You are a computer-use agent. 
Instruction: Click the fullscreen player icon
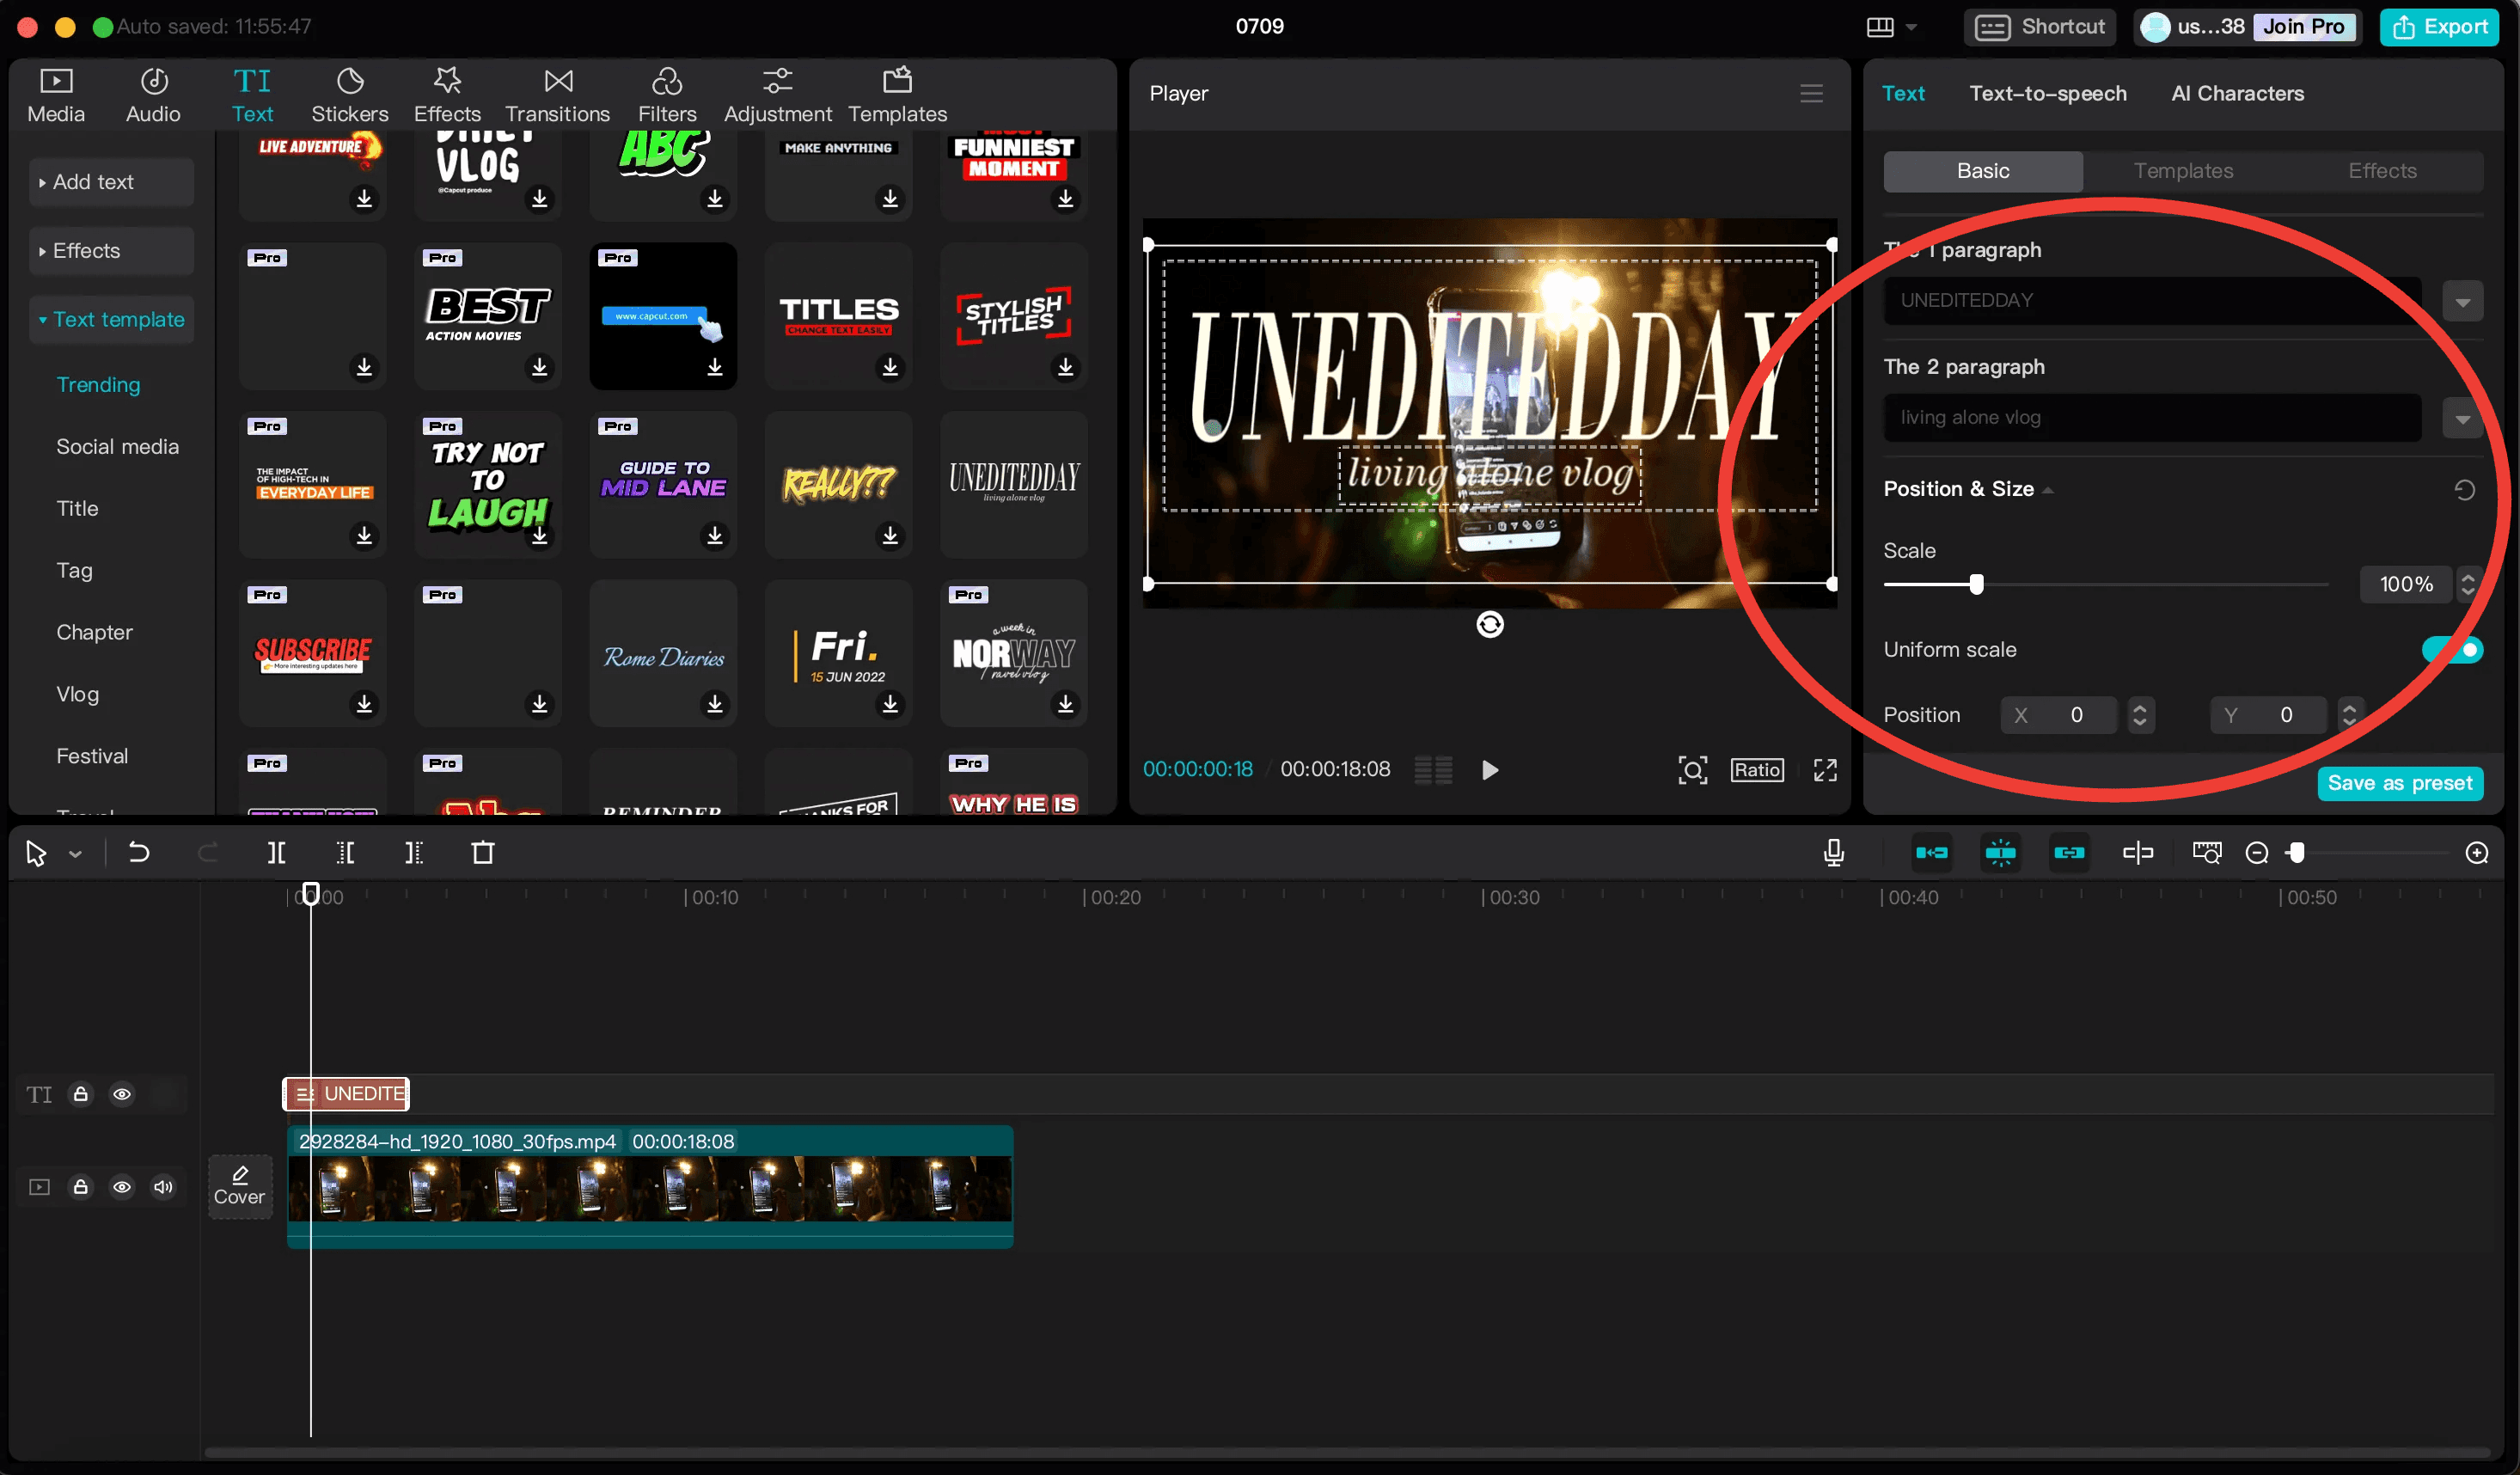pos(1825,769)
